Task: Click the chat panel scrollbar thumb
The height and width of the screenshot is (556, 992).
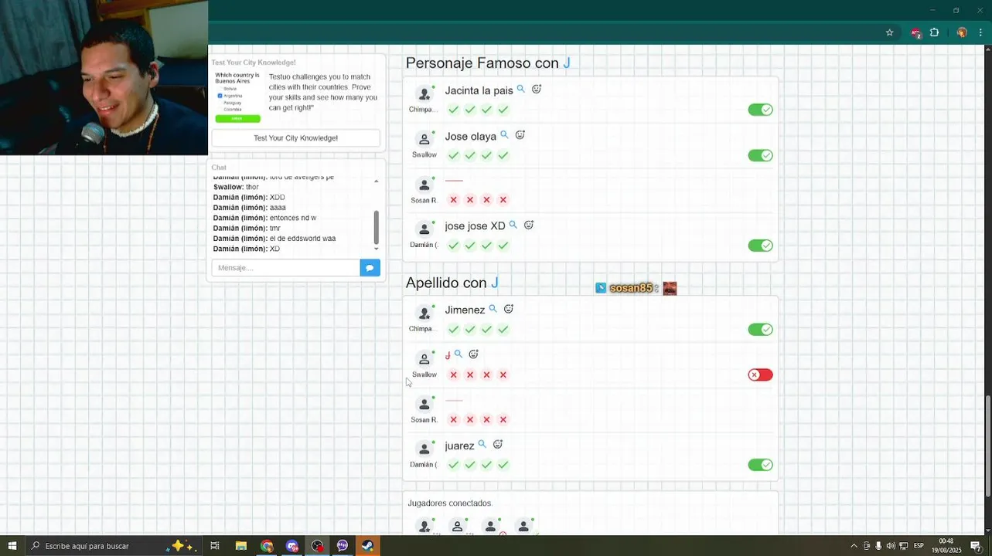Action: (x=377, y=226)
